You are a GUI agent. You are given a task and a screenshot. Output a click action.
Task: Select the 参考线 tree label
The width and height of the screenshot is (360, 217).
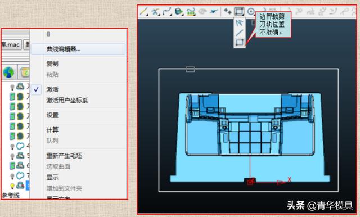click(11, 196)
